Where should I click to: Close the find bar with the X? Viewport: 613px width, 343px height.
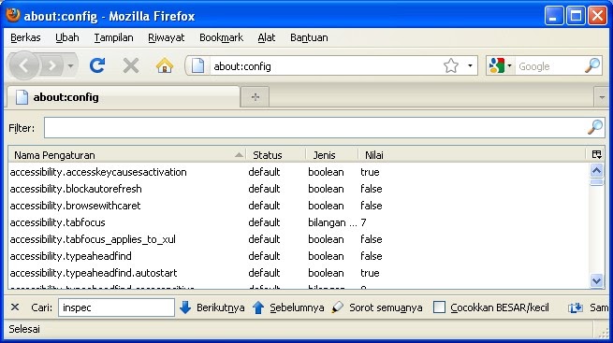pos(15,307)
